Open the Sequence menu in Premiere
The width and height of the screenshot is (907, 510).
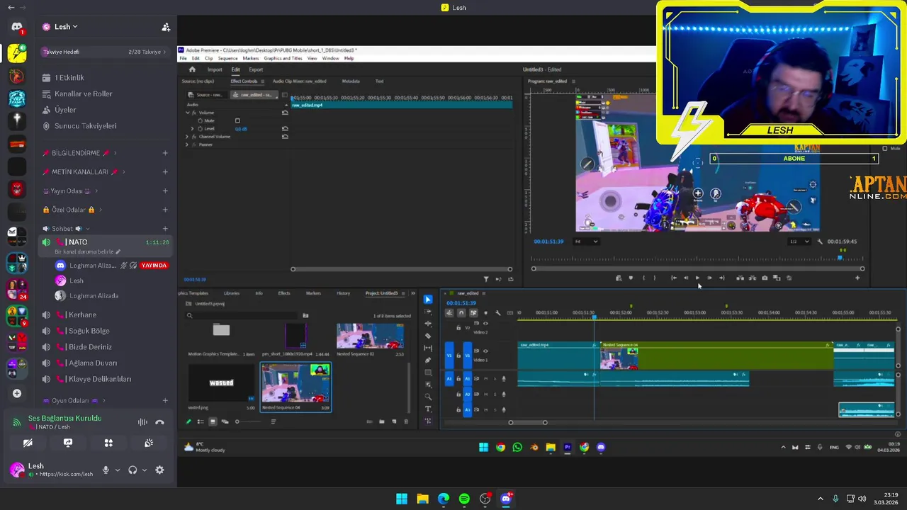click(x=227, y=58)
